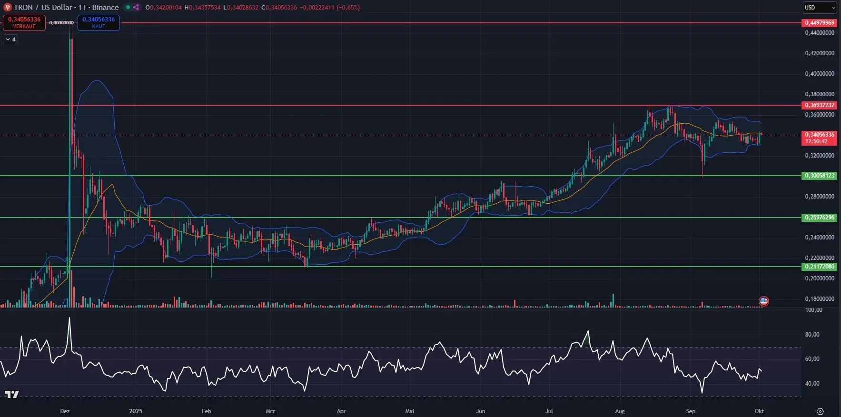Click the Sep label on the time axis
Image resolution: width=841 pixels, height=417 pixels.
coord(691,411)
